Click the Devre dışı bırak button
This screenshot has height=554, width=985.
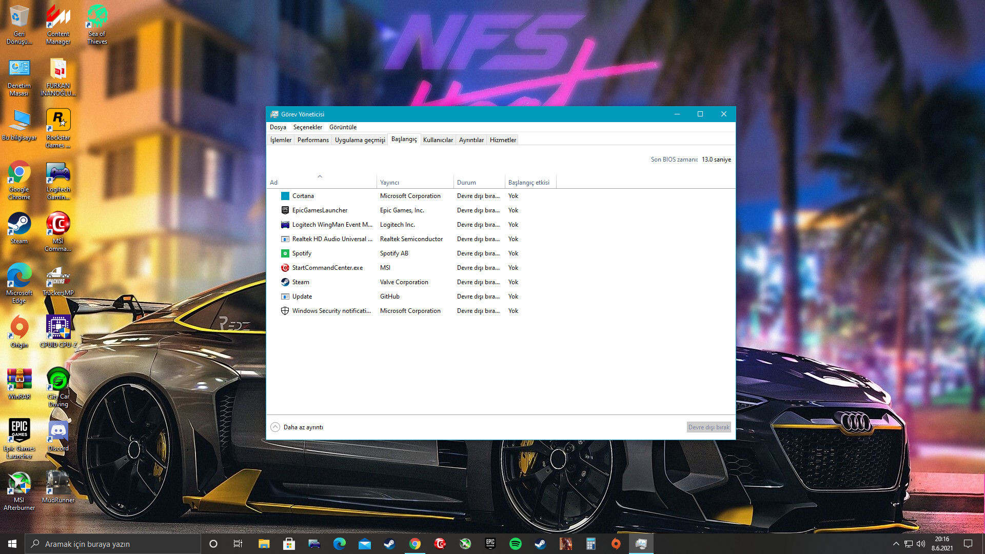708,427
